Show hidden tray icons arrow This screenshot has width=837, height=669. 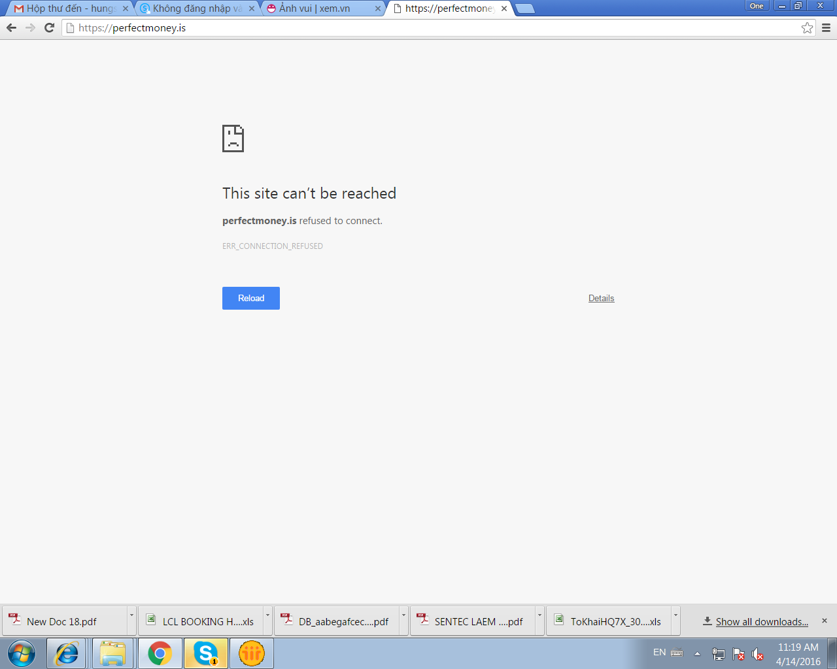pos(697,653)
